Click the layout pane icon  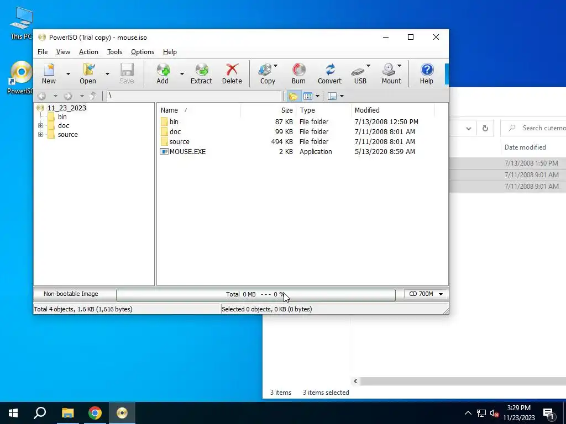pyautogui.click(x=332, y=96)
